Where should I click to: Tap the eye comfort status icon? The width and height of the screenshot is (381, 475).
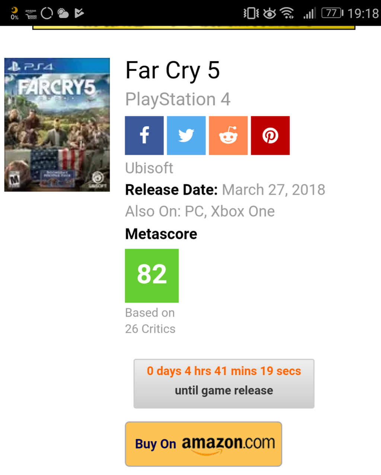[269, 14]
